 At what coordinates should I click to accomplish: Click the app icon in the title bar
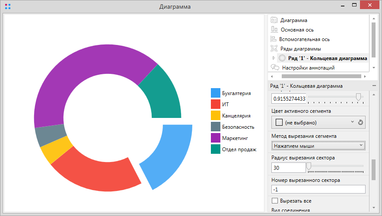coord(7,7)
